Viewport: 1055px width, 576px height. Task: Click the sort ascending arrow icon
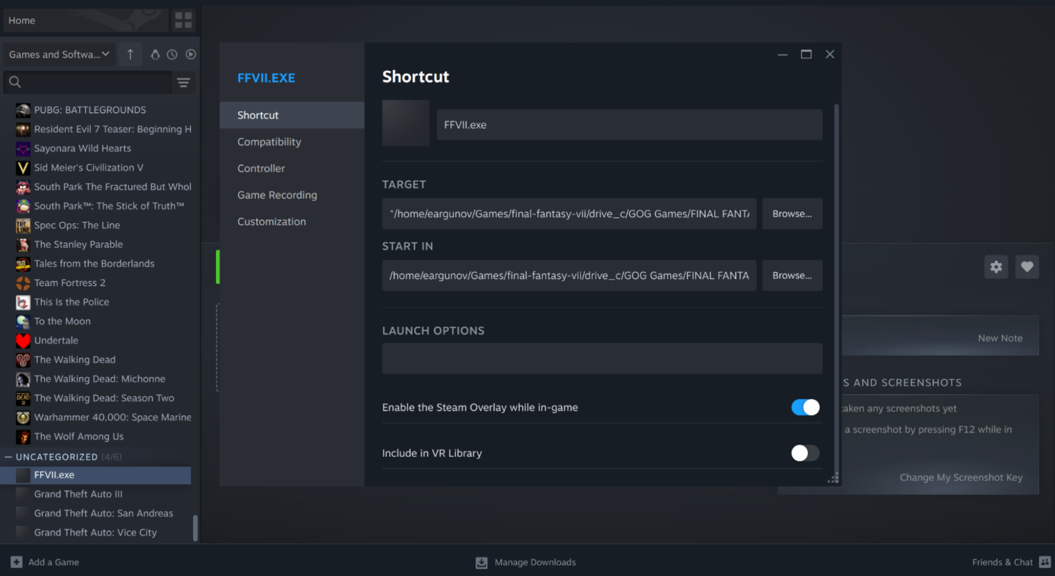click(130, 54)
